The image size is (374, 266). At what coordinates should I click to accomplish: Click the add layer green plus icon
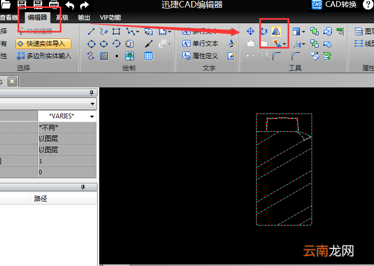327,57
